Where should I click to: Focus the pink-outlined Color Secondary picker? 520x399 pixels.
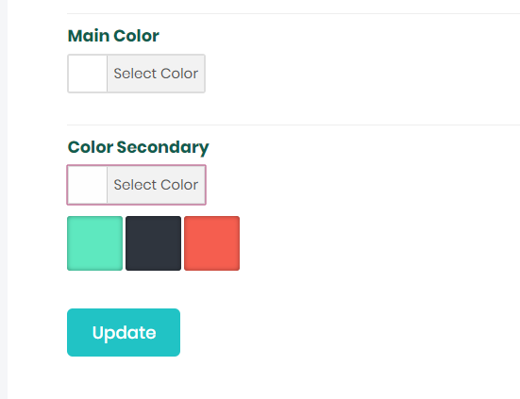tap(136, 185)
